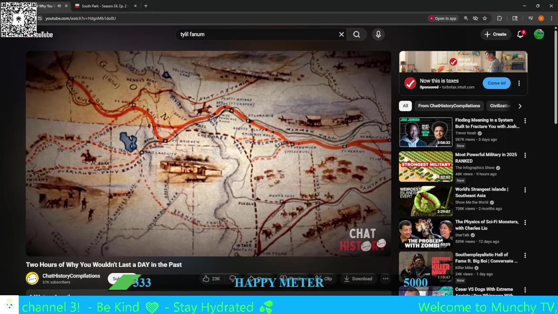
Task: Open The Infographics Show channel link
Action: tap(475, 168)
